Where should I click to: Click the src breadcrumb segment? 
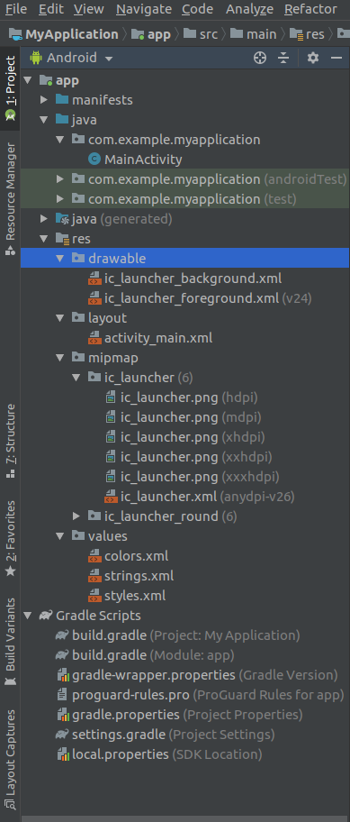[201, 34]
